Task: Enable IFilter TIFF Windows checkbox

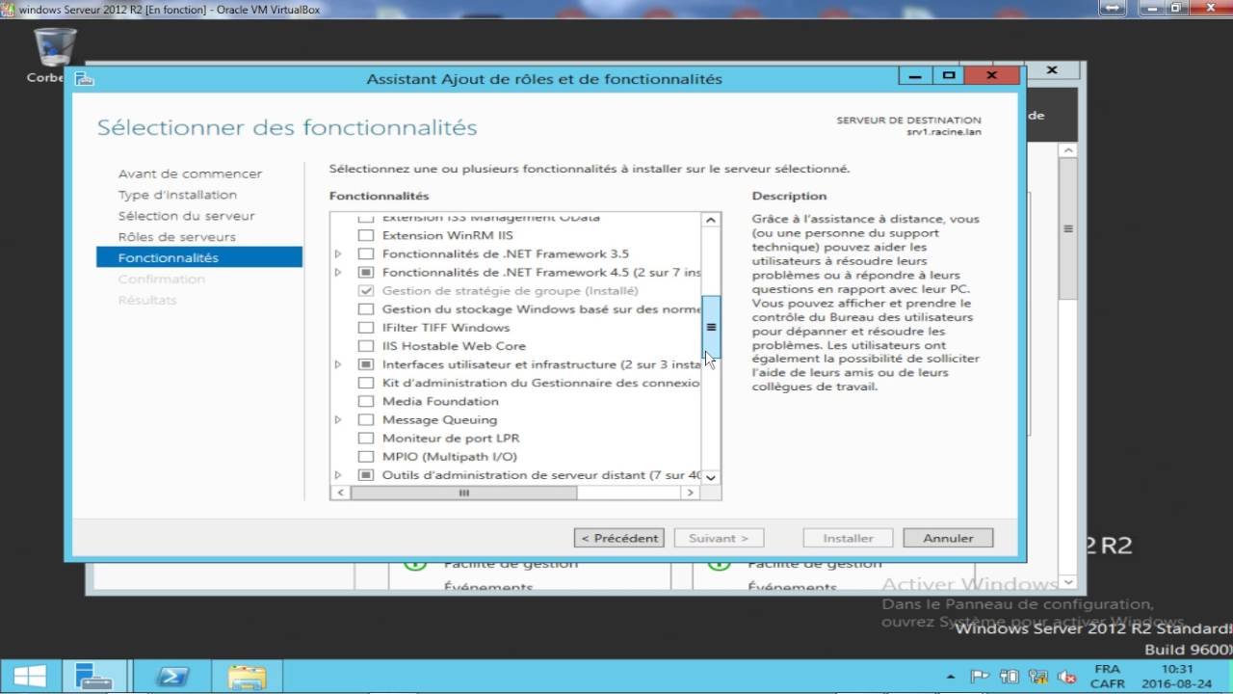Action: 365,328
